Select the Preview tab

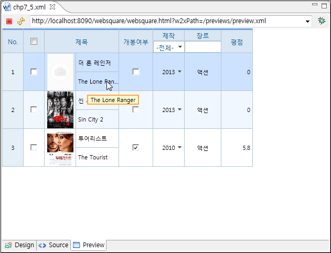tap(89, 245)
